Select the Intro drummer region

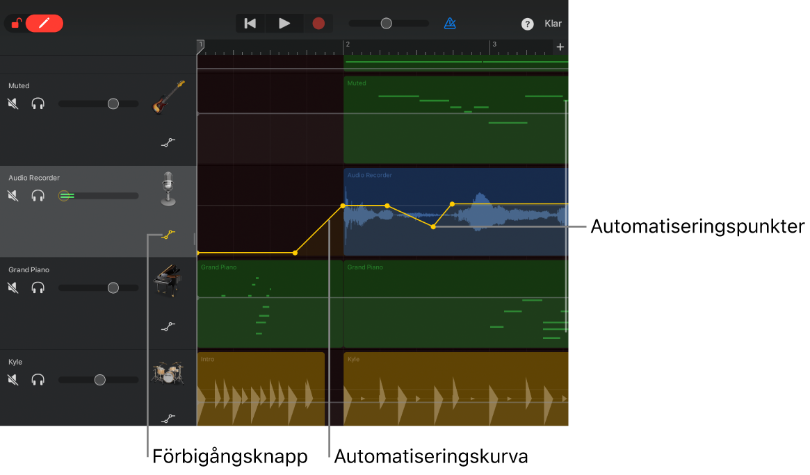pos(261,389)
